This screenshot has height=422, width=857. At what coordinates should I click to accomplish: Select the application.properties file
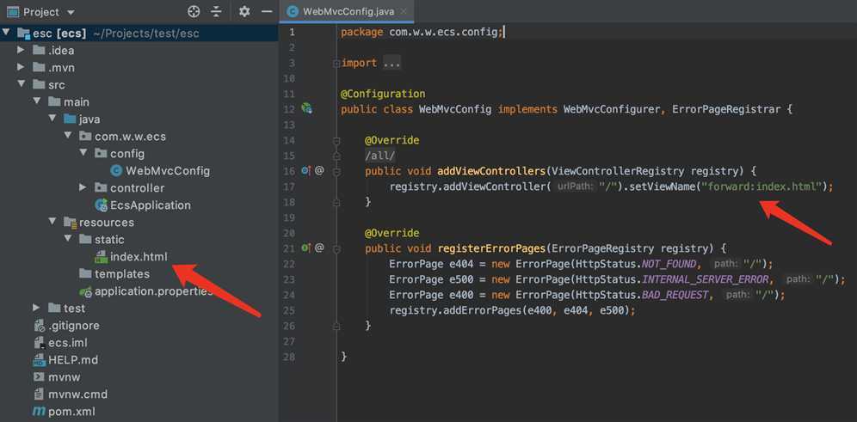tap(152, 291)
